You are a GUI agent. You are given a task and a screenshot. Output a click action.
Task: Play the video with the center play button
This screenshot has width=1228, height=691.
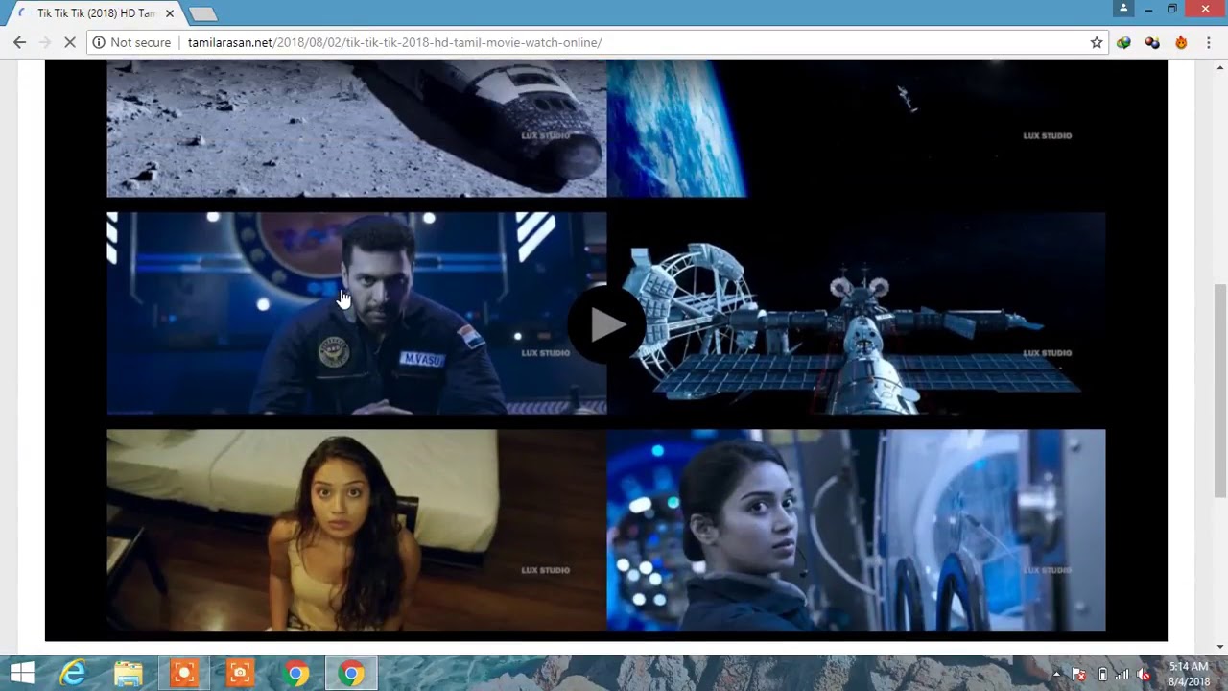coord(606,325)
